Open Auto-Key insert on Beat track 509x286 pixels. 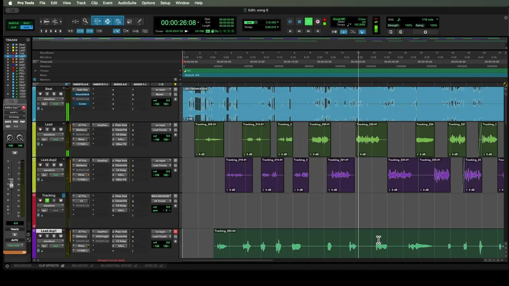[82, 90]
